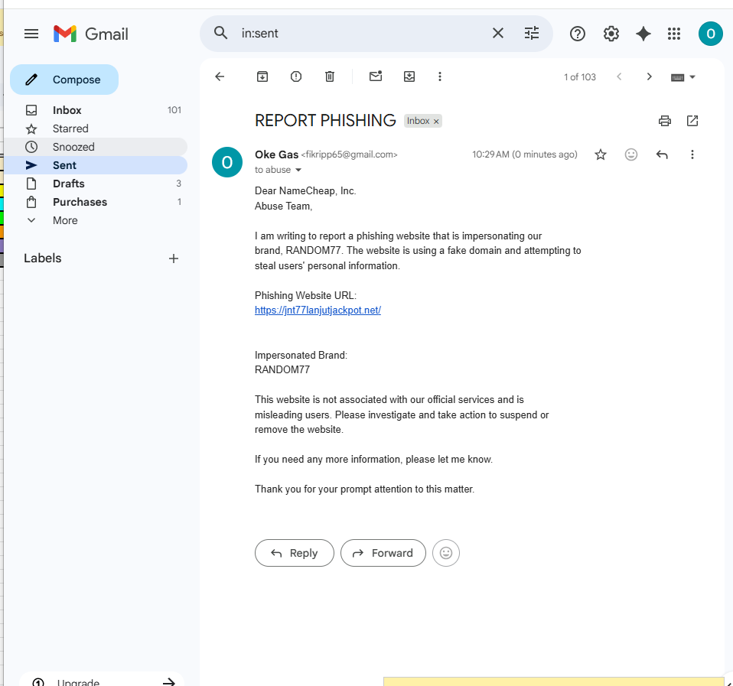The height and width of the screenshot is (686, 733).
Task: Go back to the Sent list
Action: pyautogui.click(x=220, y=76)
